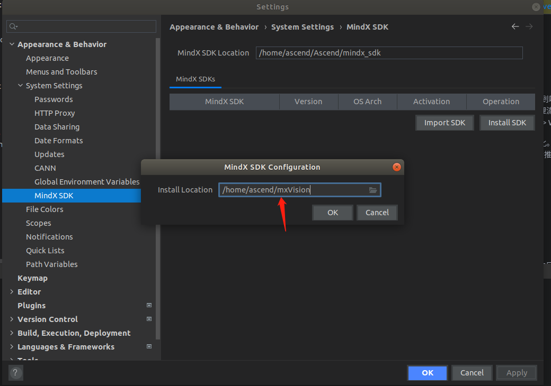Select the highlighted MindX SDK tree item
The height and width of the screenshot is (386, 551).
[x=72, y=196]
